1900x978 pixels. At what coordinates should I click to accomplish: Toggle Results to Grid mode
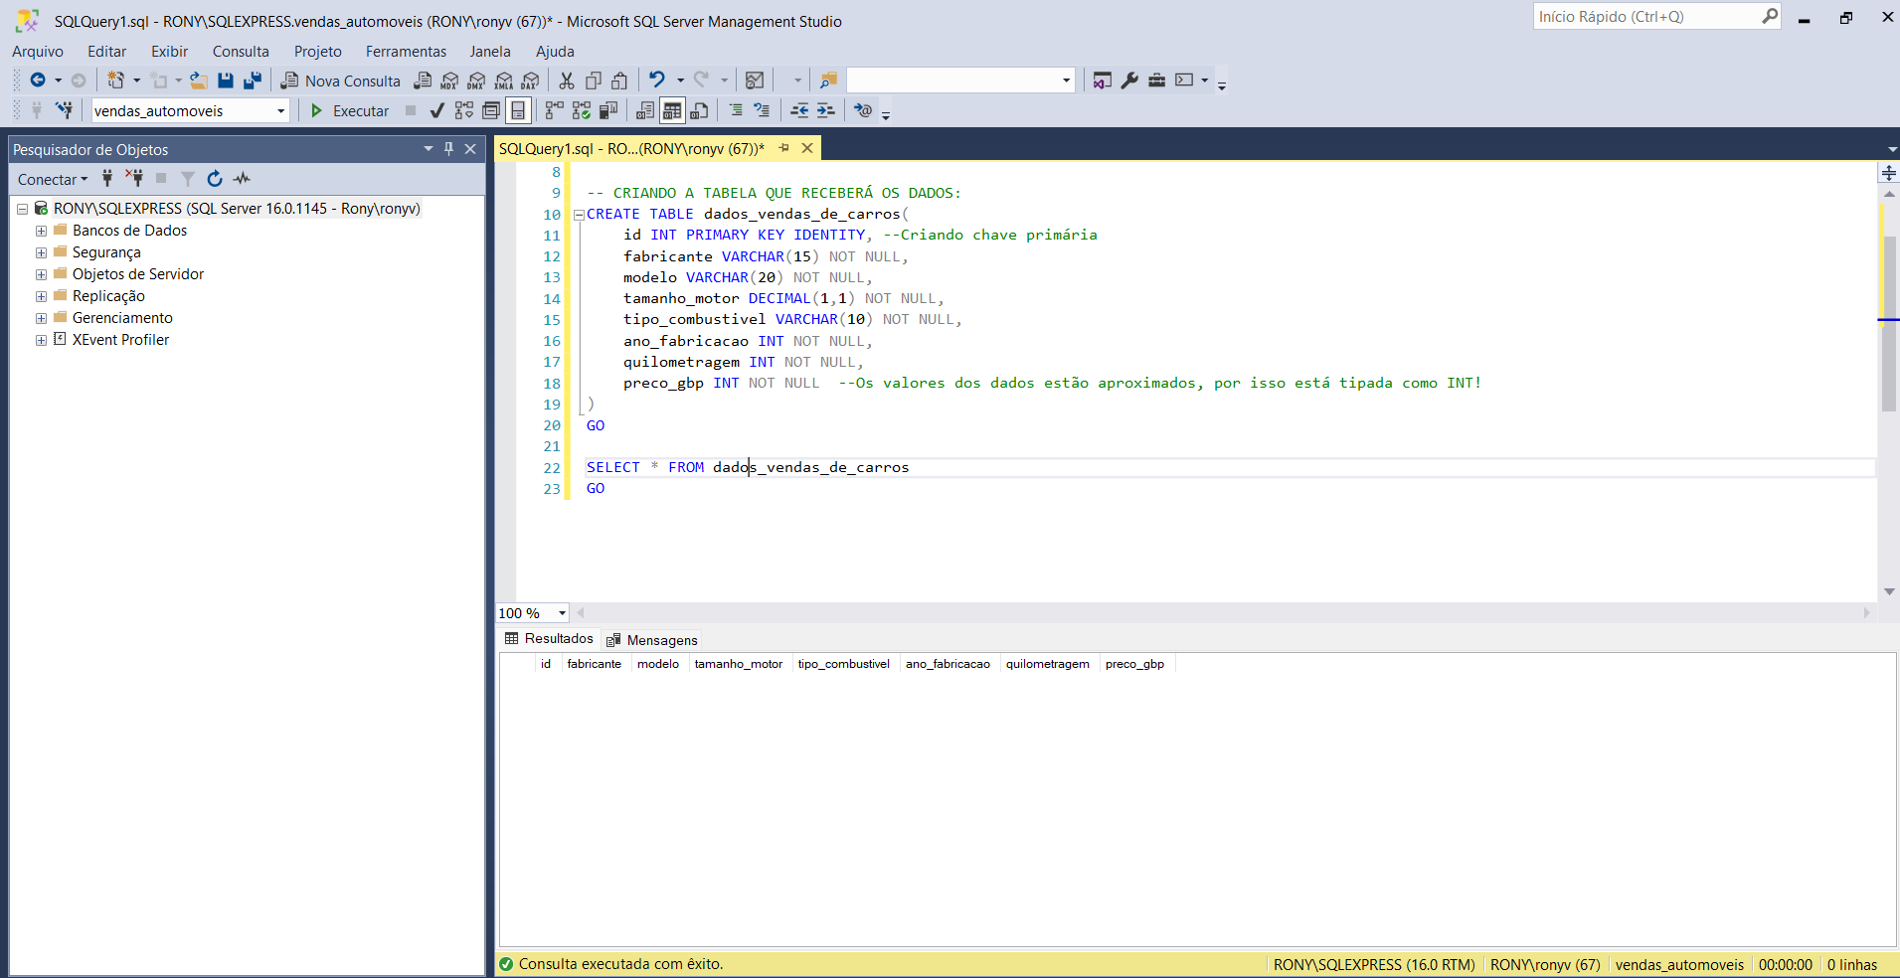[672, 110]
